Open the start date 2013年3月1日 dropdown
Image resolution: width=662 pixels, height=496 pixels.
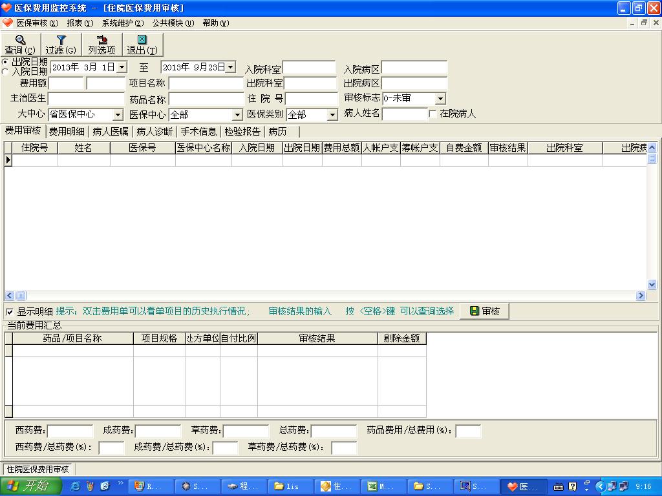[122, 67]
